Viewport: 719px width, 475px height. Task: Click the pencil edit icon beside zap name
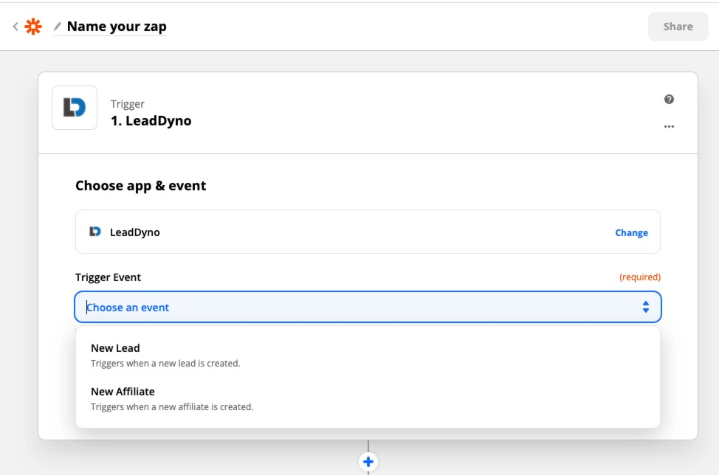[x=58, y=27]
